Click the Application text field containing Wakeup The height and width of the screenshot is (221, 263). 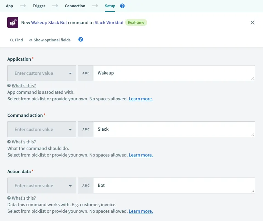[x=174, y=73]
